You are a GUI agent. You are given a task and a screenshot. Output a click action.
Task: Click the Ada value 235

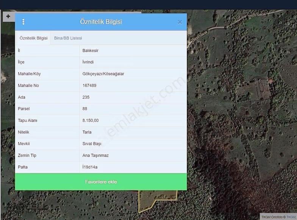click(x=86, y=97)
